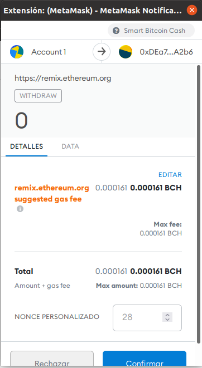202x368 pixels.
Task: Increase the nonce with stepper up arrow
Action: pos(167,315)
